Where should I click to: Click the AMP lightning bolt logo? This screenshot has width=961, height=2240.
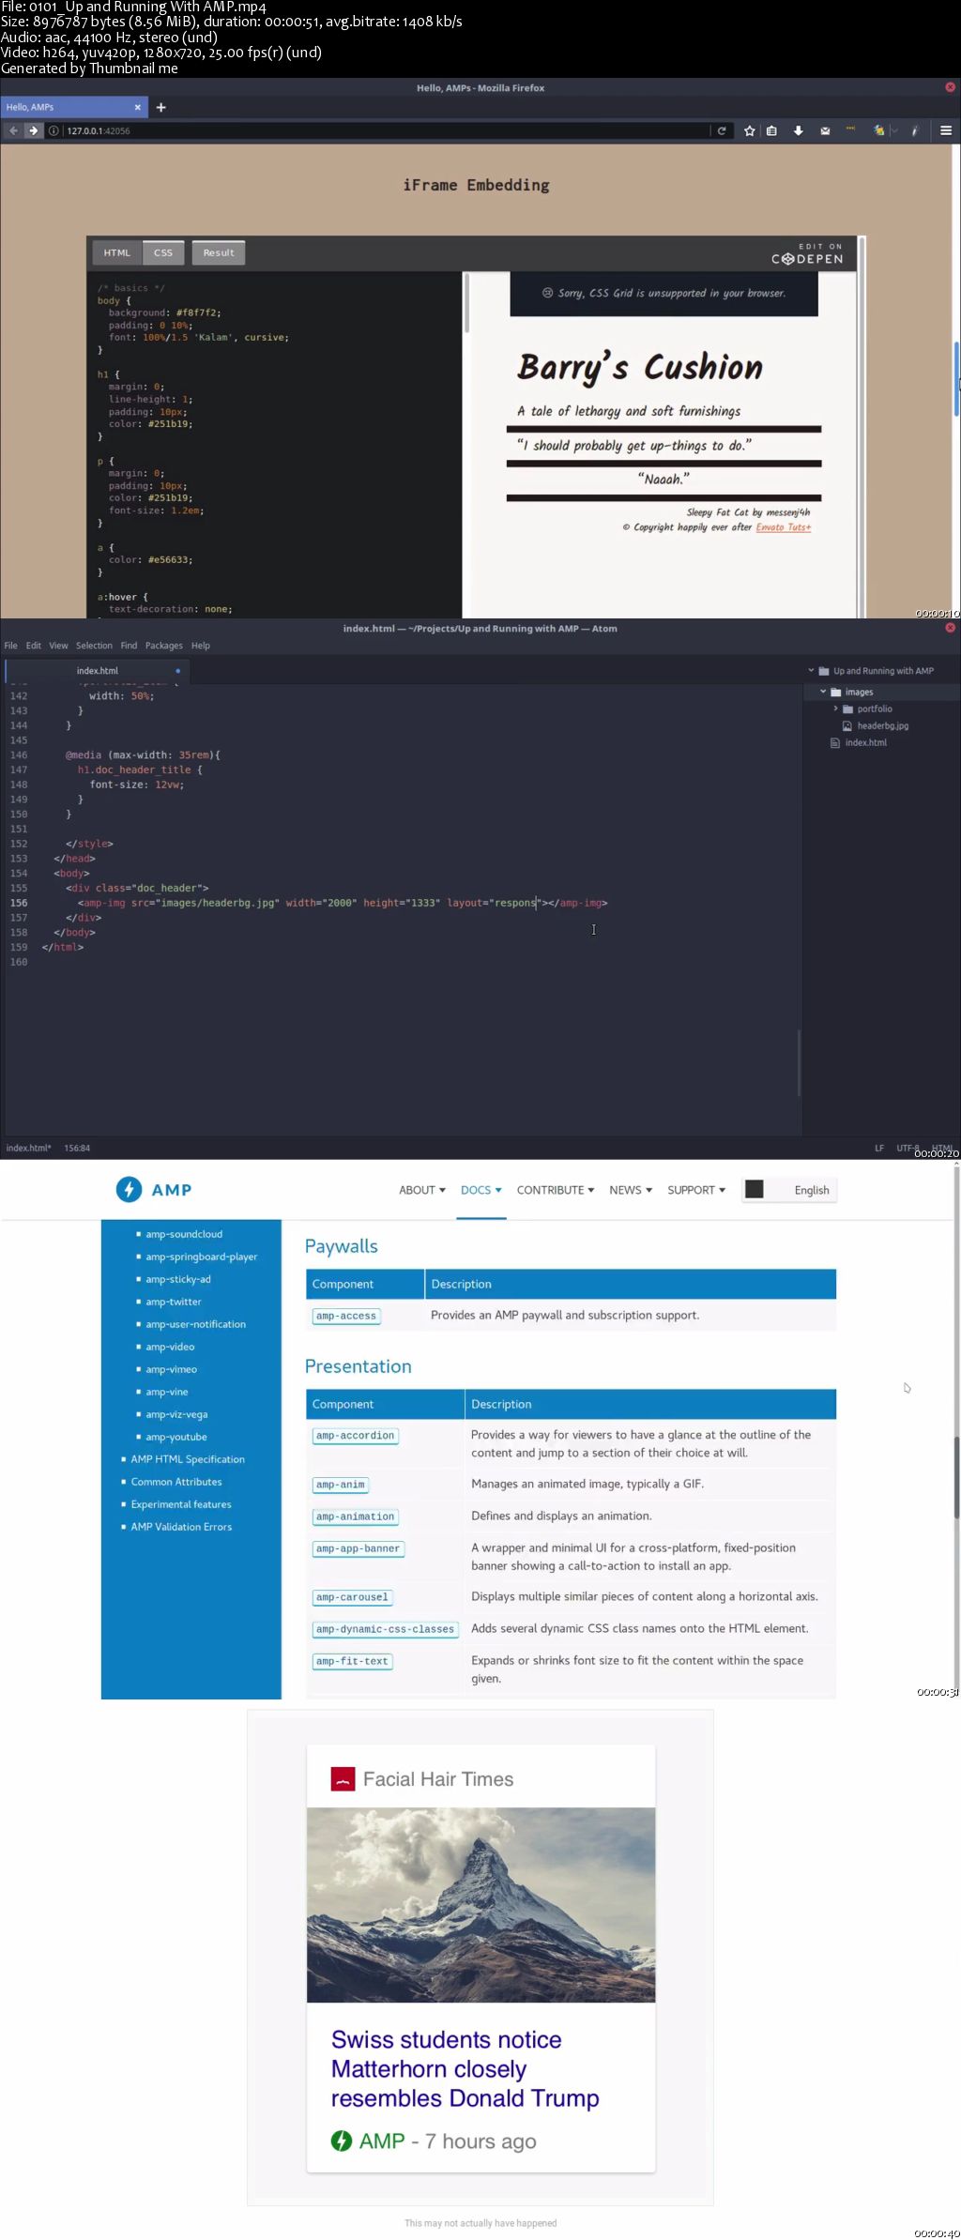click(129, 1189)
